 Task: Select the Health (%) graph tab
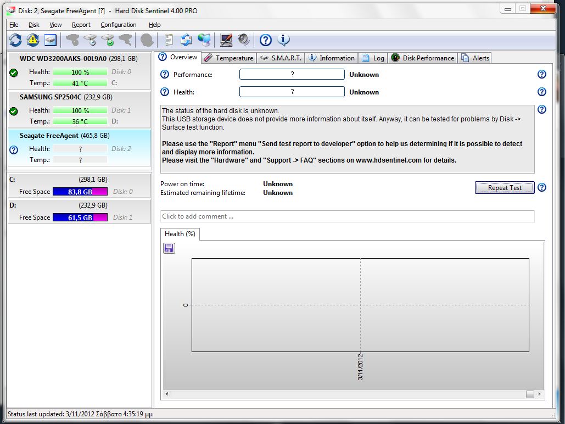180,234
